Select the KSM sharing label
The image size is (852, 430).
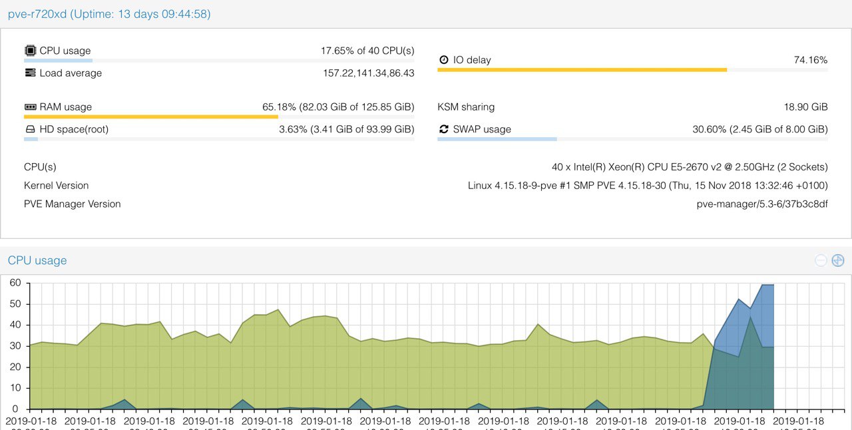pos(466,107)
